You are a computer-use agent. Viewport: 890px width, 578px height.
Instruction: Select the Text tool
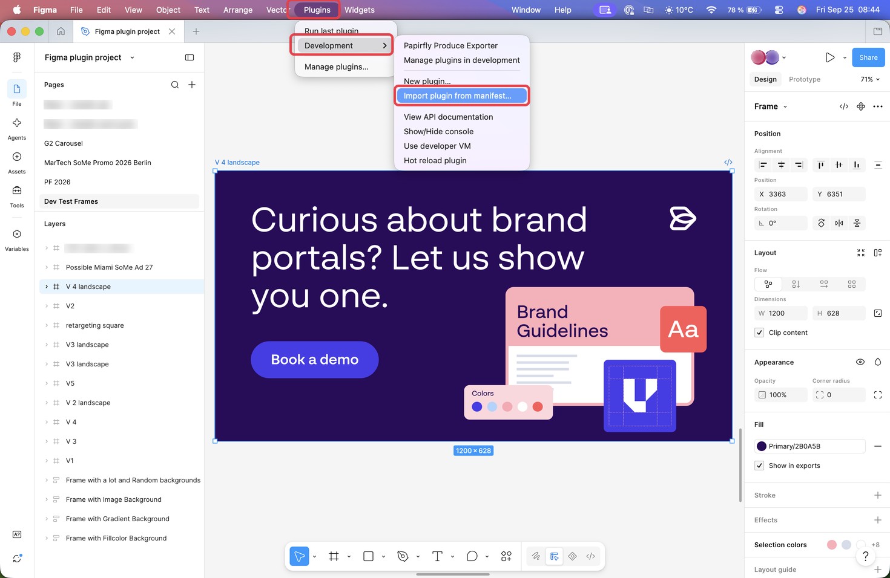437,556
